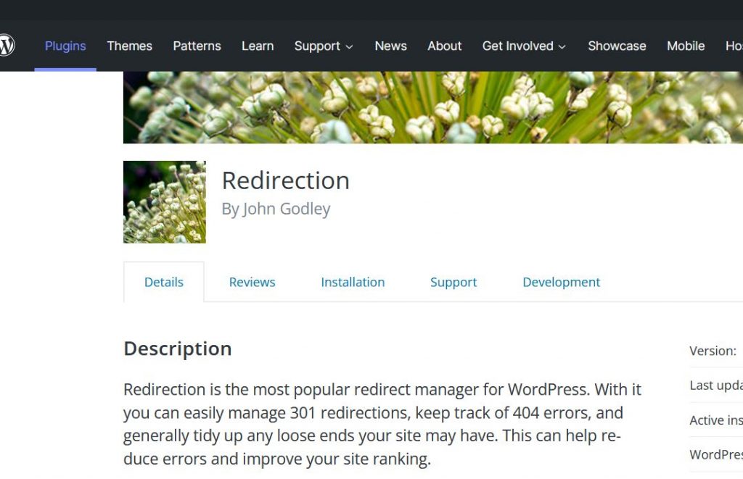Screen dimensions: 743x479
Task: Navigate to the Themes section
Action: (x=129, y=46)
